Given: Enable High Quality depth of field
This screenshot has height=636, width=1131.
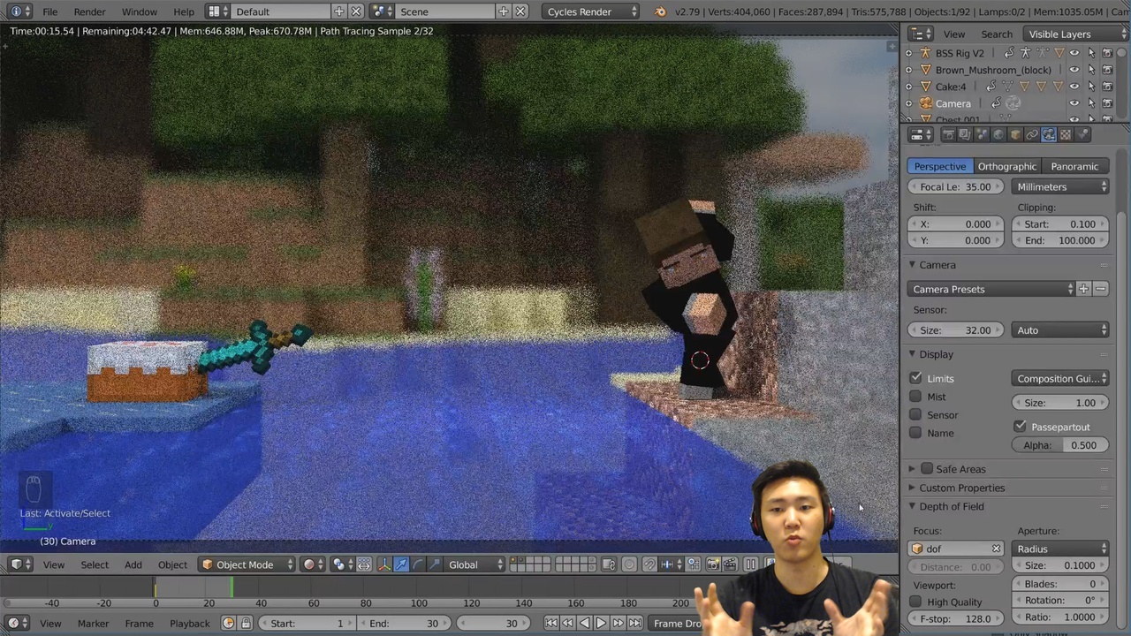Looking at the screenshot, I should click(915, 602).
